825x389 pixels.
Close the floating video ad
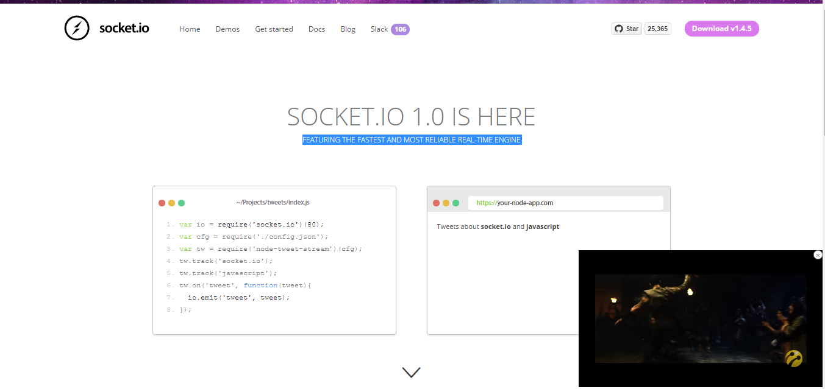coord(818,255)
